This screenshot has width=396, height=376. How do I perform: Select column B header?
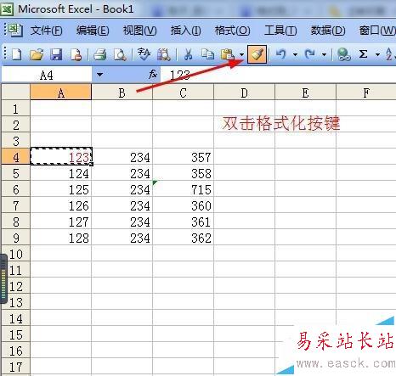point(122,93)
